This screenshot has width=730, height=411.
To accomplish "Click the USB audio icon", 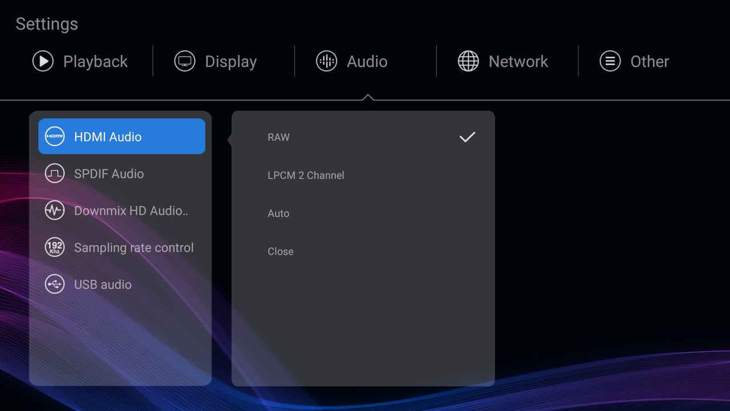I will [x=55, y=284].
